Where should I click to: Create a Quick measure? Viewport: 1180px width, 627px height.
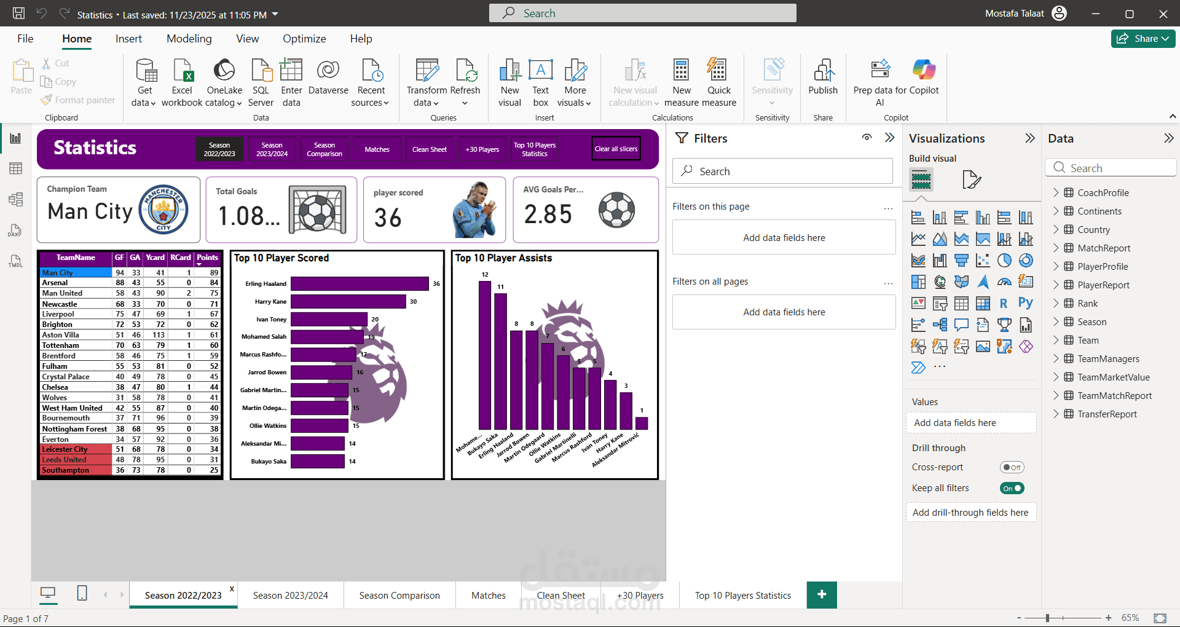tap(718, 83)
